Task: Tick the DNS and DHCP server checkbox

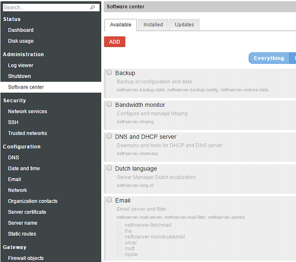Action: [x=109, y=136]
